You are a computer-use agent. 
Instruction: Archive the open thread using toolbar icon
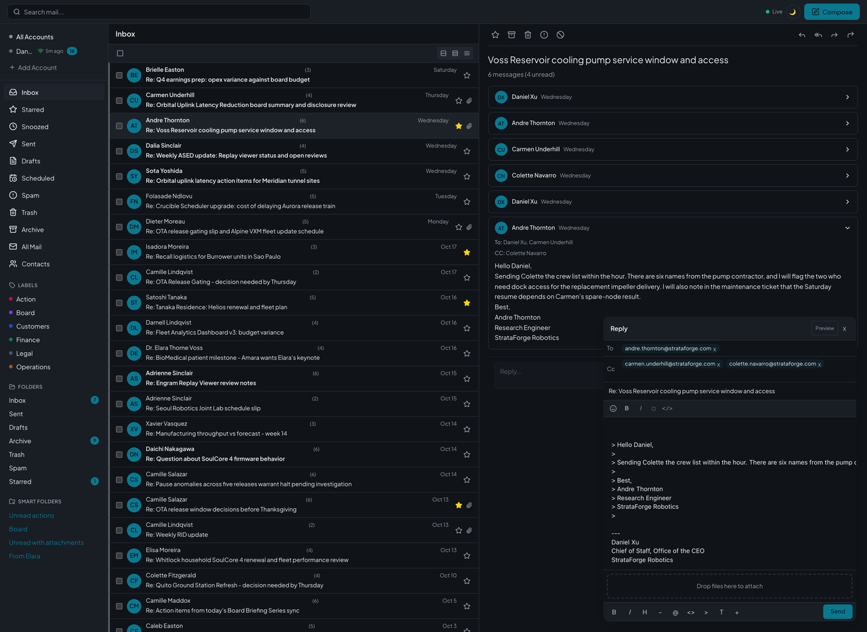point(511,35)
